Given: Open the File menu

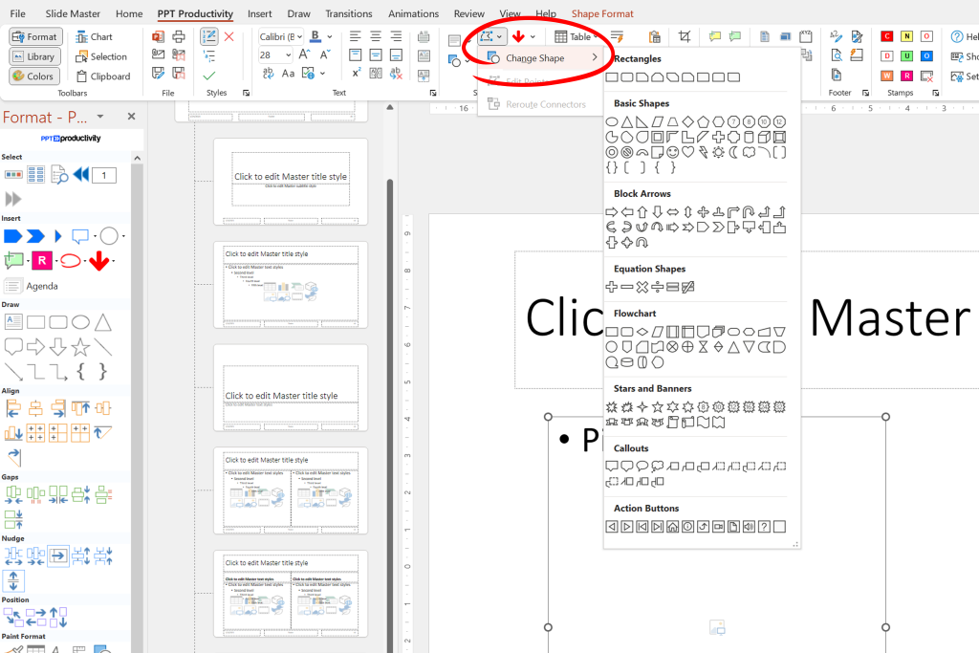Looking at the screenshot, I should click(x=18, y=13).
